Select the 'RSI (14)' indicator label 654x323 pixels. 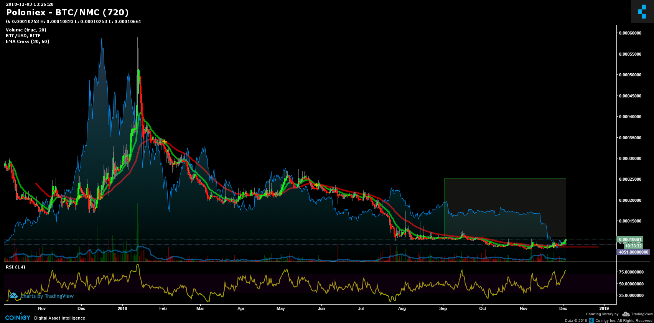pos(15,267)
